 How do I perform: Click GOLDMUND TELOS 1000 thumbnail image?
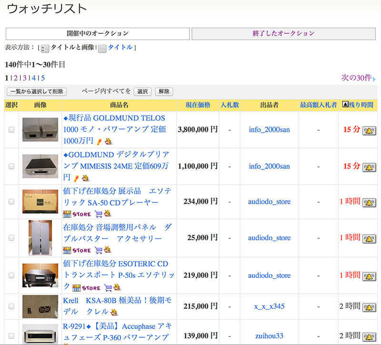pyautogui.click(x=40, y=129)
